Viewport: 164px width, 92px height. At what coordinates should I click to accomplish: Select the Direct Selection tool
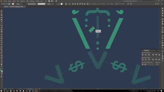(x=2, y=11)
